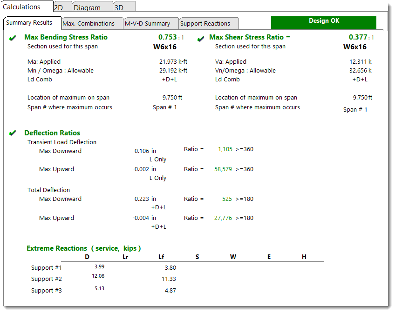Select the Summary Results tab
Viewport: 395px width, 313px height.
pos(33,23)
